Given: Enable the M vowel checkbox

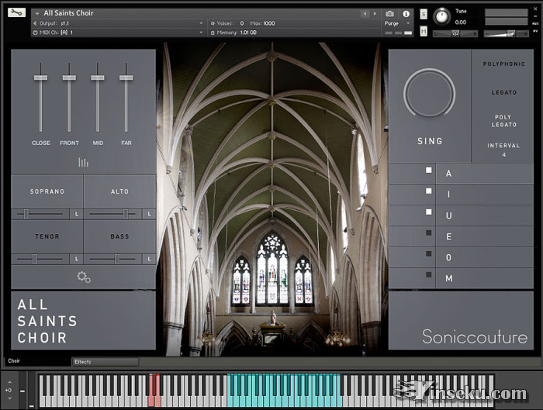Looking at the screenshot, I should [428, 274].
